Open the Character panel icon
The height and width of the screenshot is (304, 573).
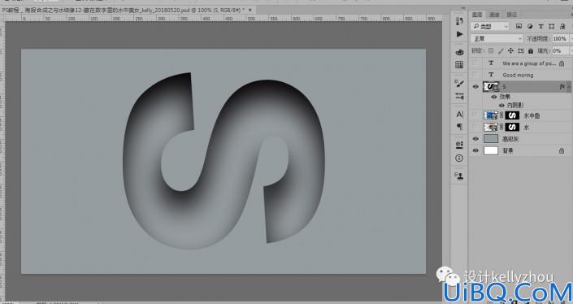pos(459,115)
